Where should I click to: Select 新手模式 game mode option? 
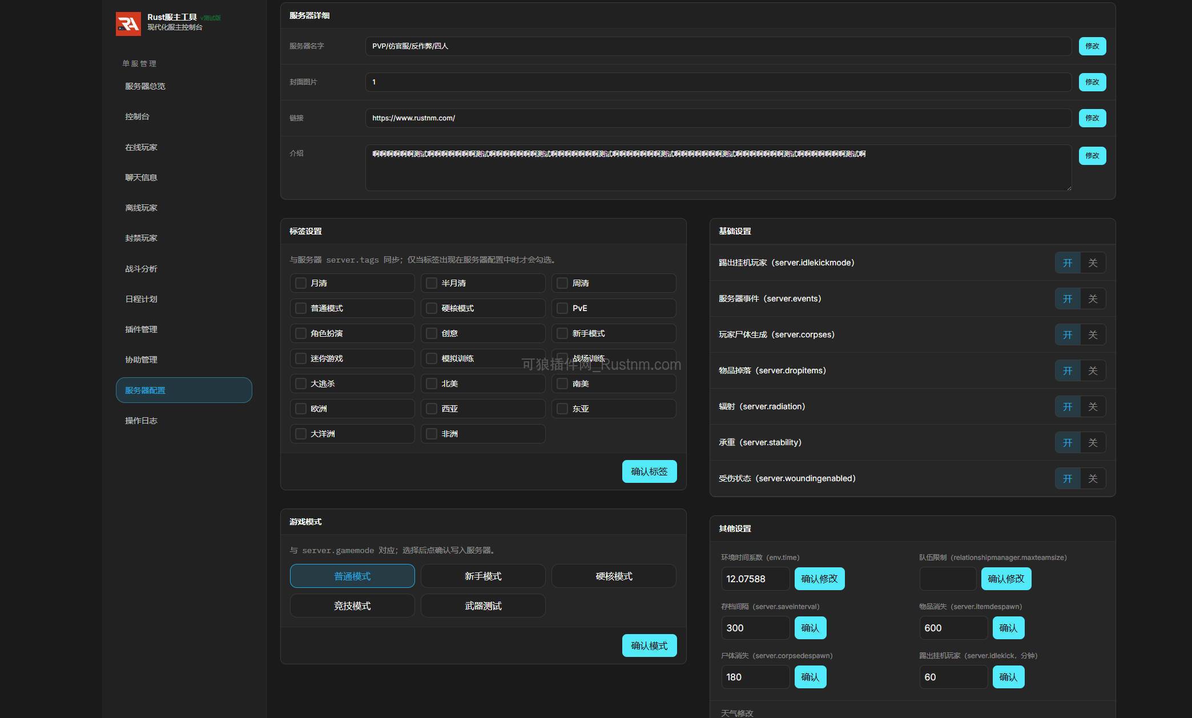point(483,576)
